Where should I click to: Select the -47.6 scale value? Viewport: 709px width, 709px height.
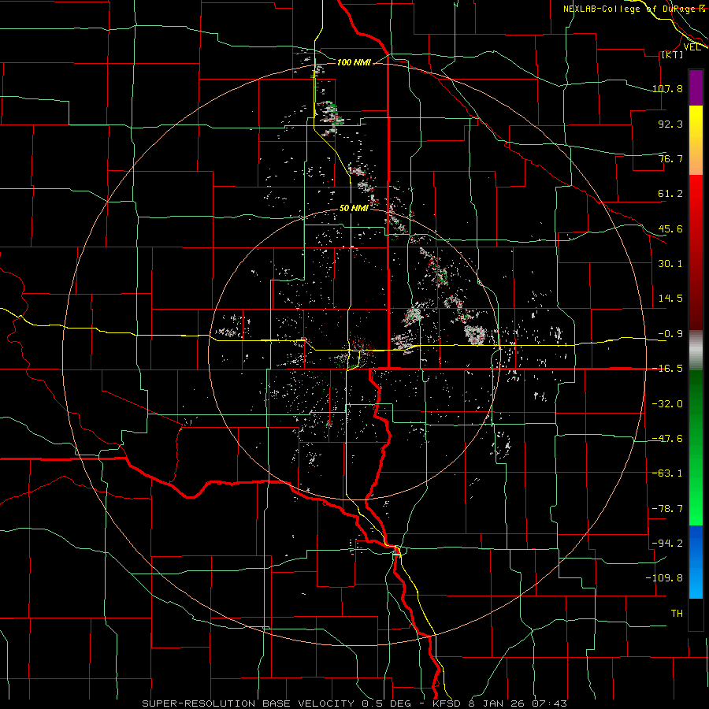coord(667,438)
